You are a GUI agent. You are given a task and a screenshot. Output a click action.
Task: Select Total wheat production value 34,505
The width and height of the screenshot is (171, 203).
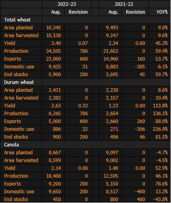pyautogui.click(x=53, y=51)
